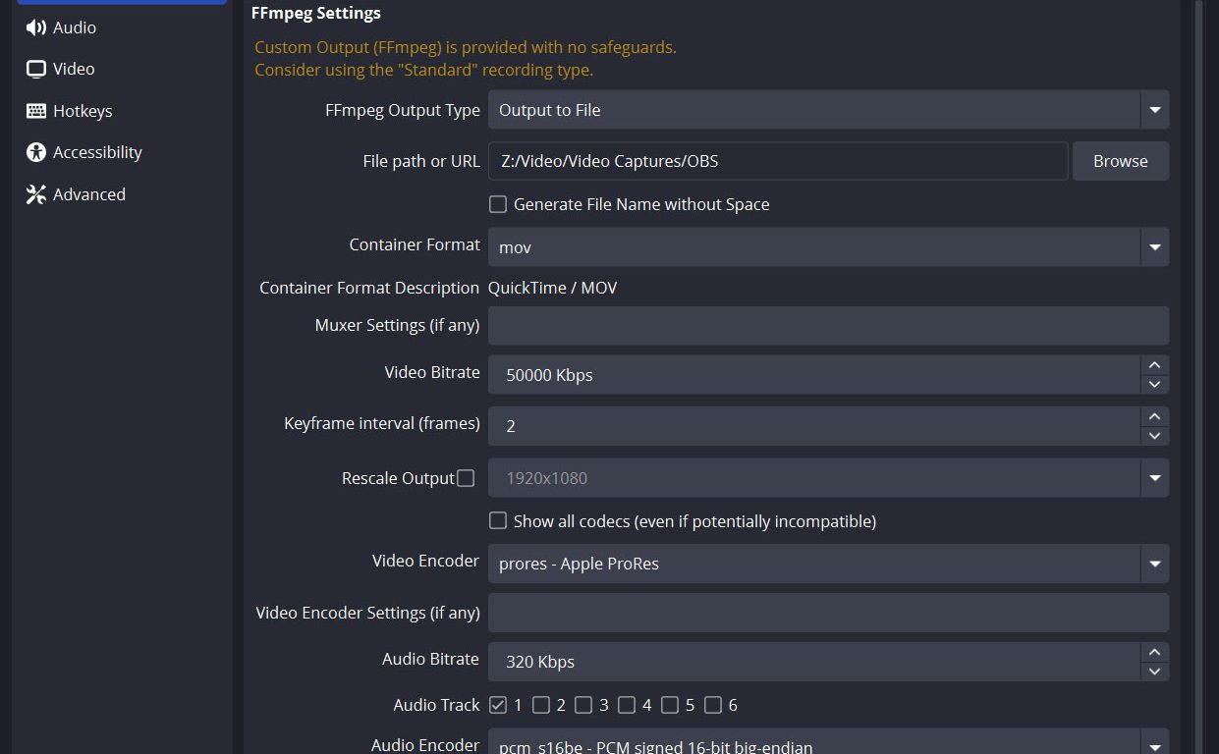Viewport: 1219px width, 754px height.
Task: Click the Browse button for file path
Action: tap(1120, 161)
